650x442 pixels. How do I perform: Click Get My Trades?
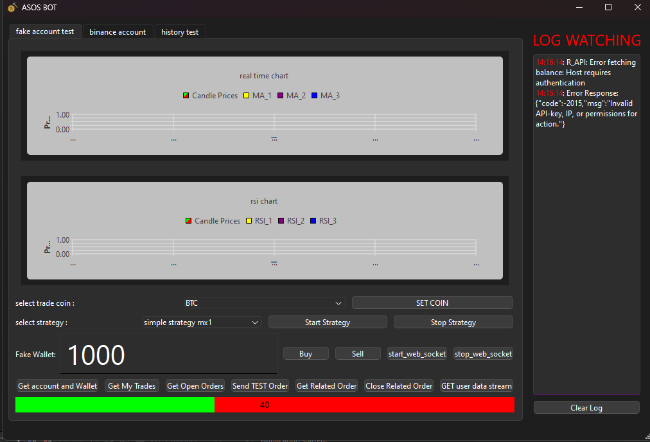pos(132,386)
